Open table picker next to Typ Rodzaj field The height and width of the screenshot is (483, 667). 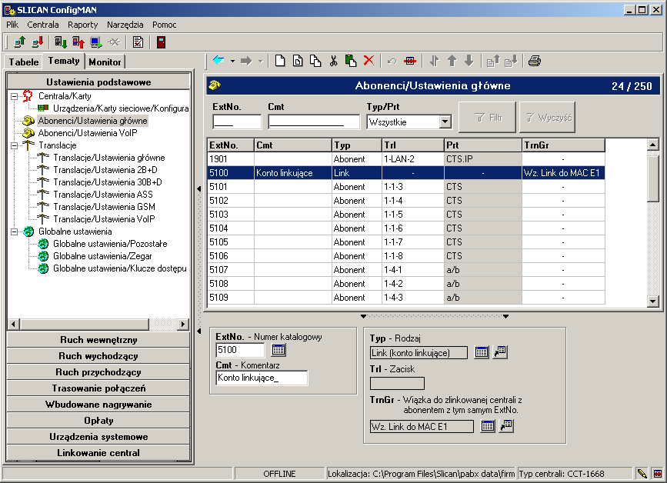[482, 352]
